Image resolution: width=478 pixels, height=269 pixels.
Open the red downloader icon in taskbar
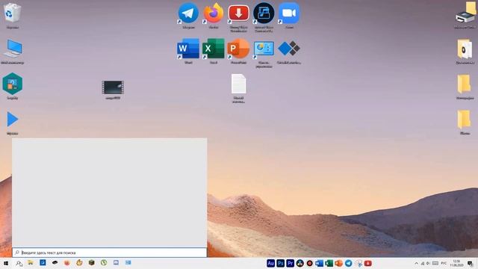click(368, 263)
